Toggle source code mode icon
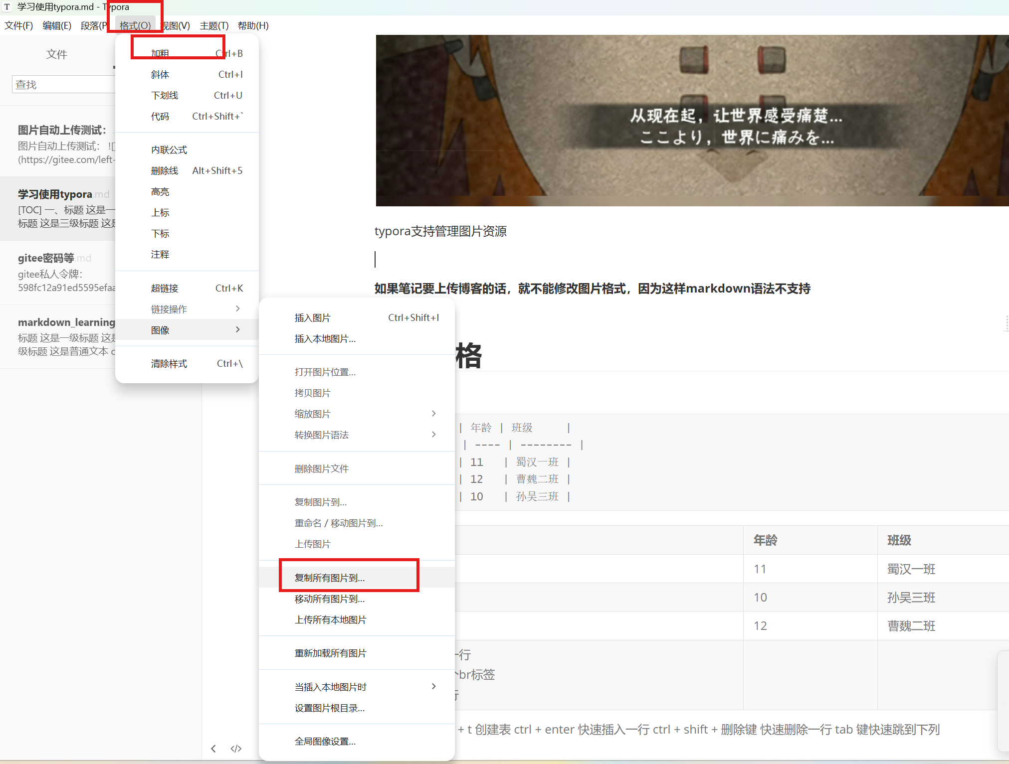1009x764 pixels. [x=236, y=749]
